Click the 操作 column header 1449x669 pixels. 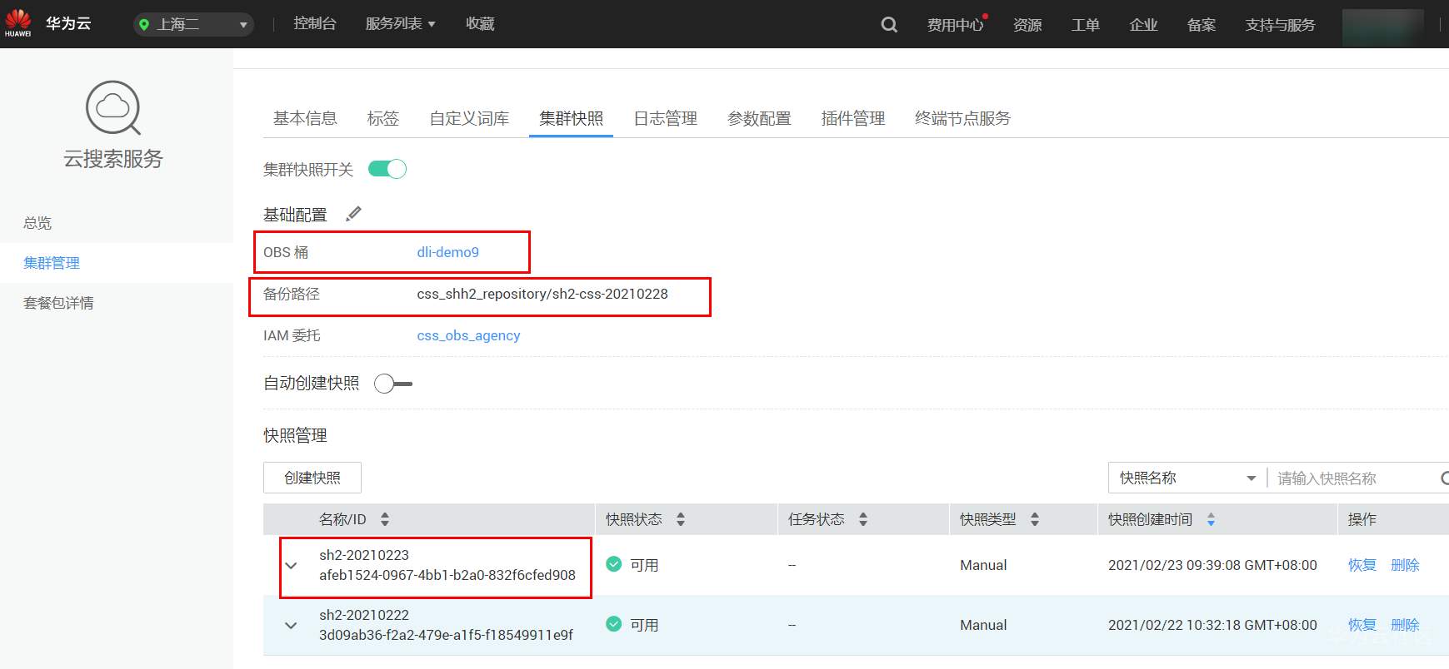coord(1362,519)
